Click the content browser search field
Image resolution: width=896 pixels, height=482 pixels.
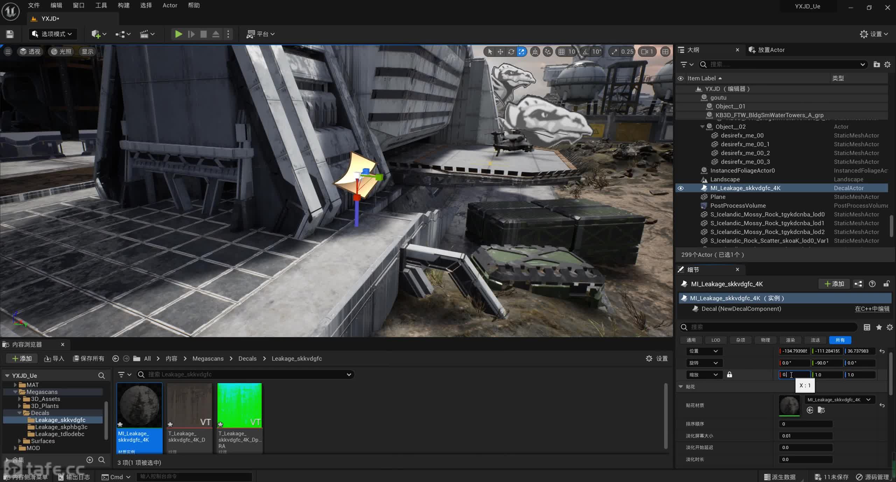(x=245, y=374)
